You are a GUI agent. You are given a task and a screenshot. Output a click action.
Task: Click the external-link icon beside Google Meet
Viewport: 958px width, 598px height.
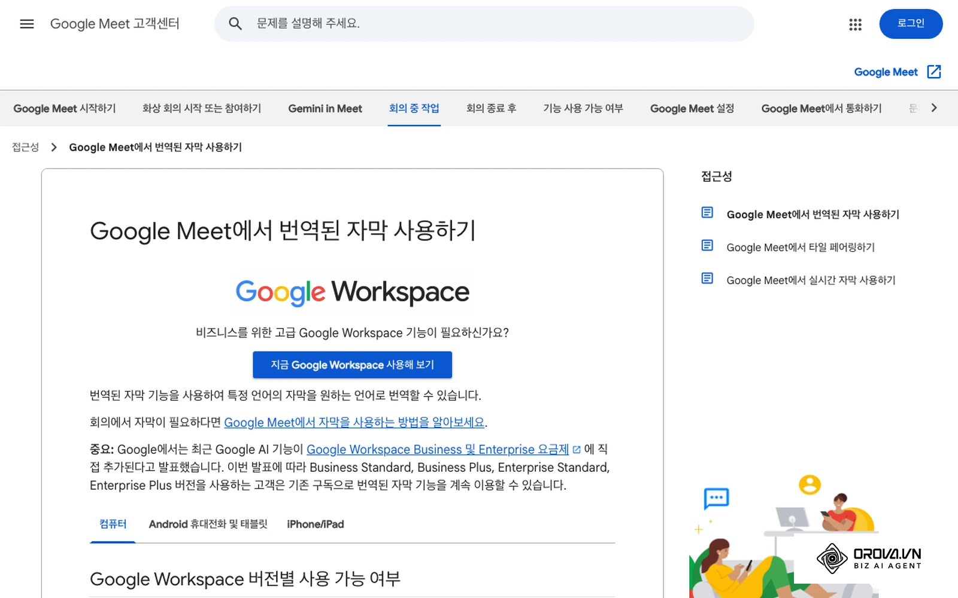934,72
